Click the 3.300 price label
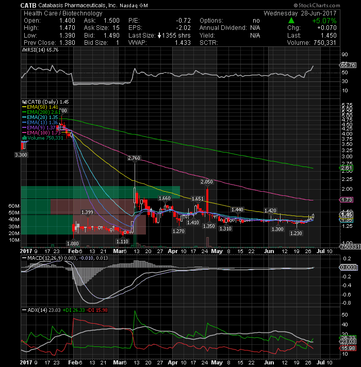 (x=21, y=155)
